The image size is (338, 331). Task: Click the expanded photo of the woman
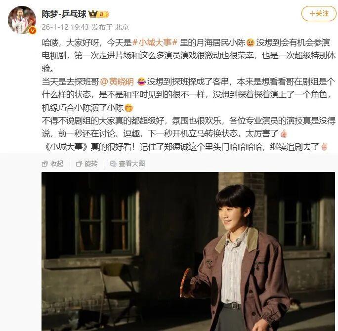(x=188, y=251)
